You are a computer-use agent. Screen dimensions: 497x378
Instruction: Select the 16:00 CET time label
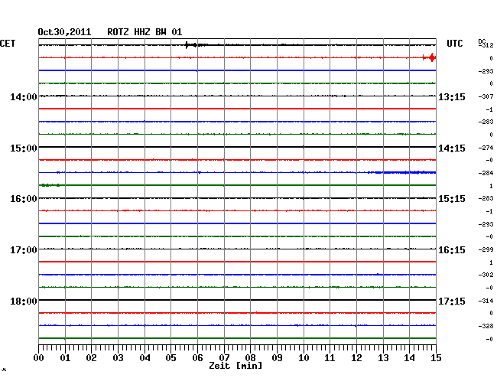click(x=24, y=199)
